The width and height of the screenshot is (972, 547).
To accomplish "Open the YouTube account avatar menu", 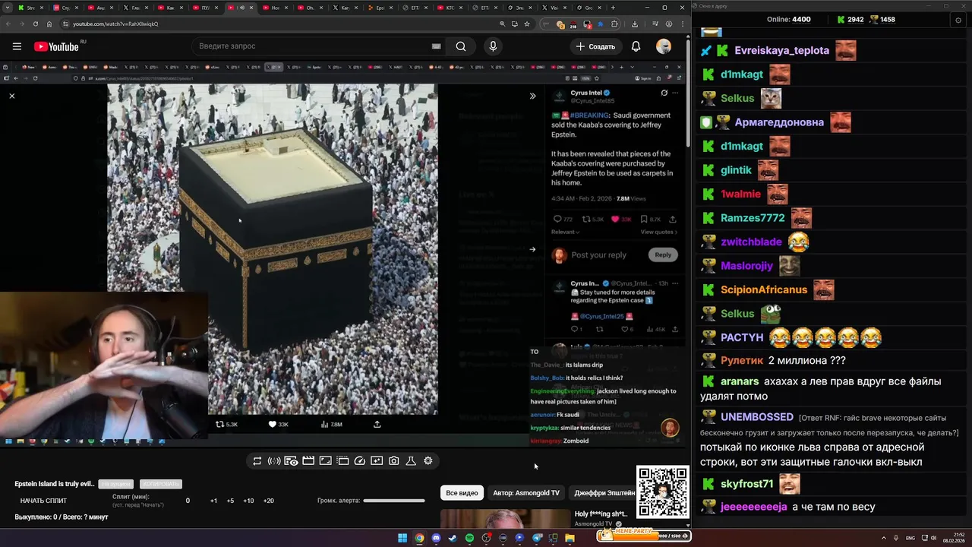I will 664,46.
